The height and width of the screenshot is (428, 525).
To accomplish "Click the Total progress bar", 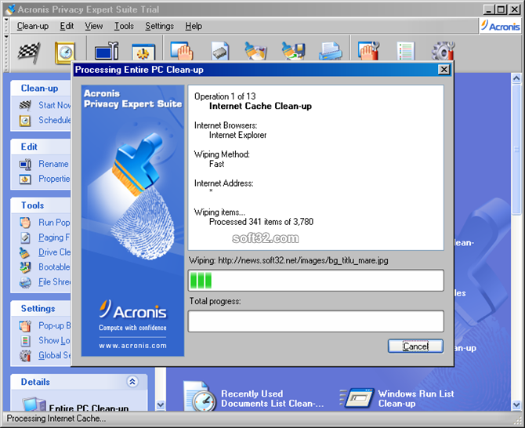I will (316, 321).
